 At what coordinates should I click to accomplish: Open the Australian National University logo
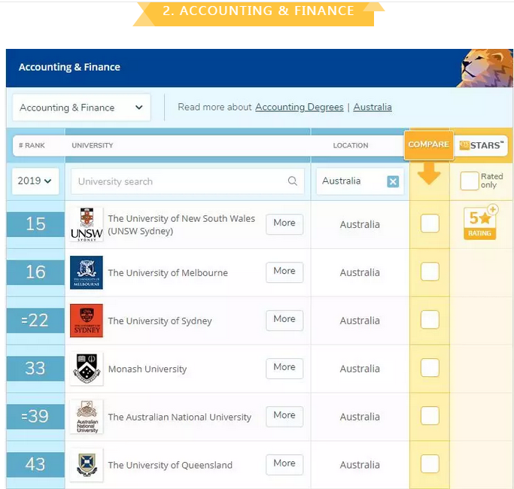click(87, 417)
